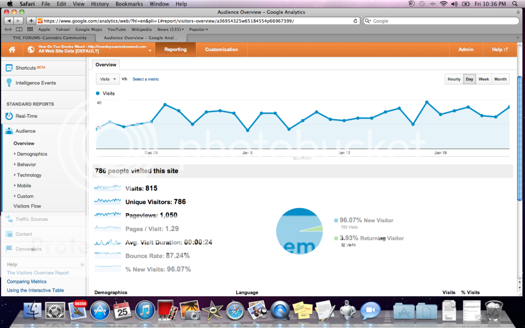Image resolution: width=525 pixels, height=328 pixels.
Task: Click the Content page icon
Action: tap(9, 234)
